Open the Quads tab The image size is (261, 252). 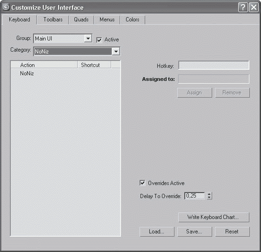pyautogui.click(x=81, y=20)
